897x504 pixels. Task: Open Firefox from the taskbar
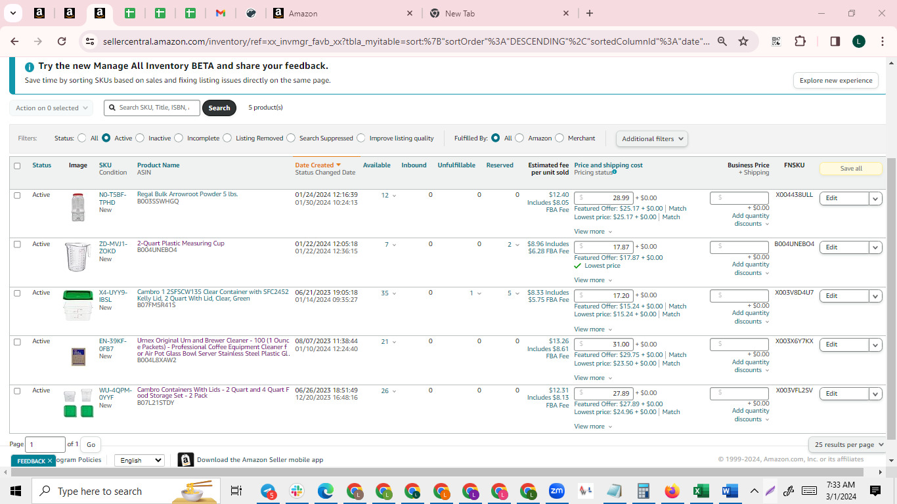[671, 491]
